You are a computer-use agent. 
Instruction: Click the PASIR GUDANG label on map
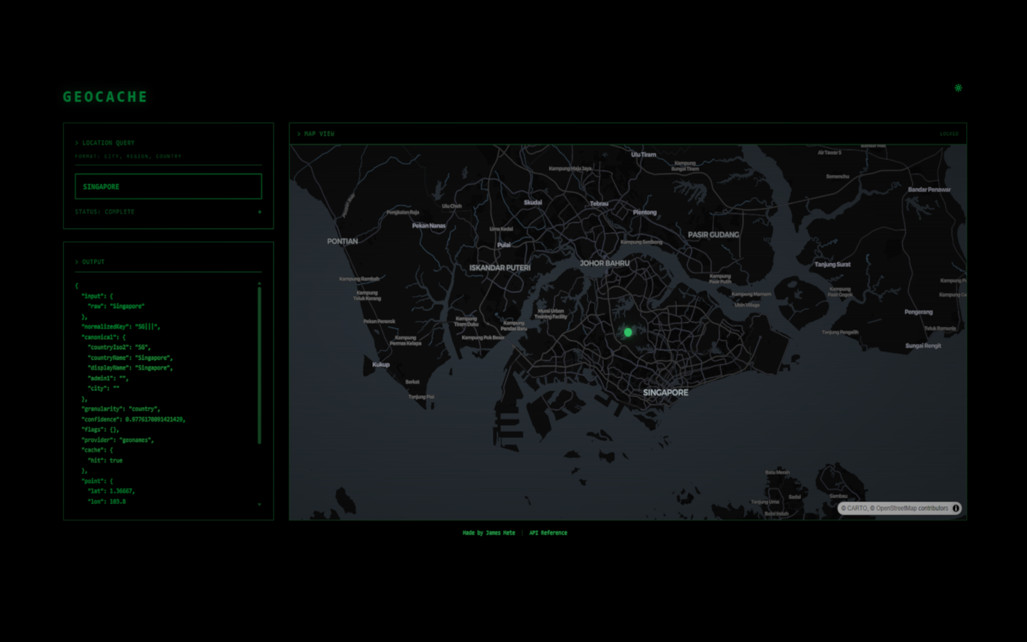pos(713,235)
